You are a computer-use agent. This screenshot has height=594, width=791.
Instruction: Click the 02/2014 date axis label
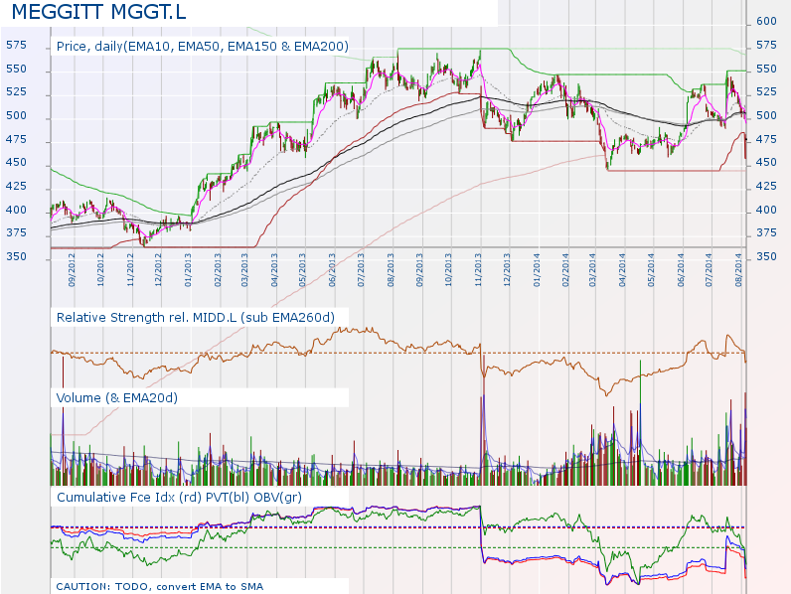(x=565, y=271)
